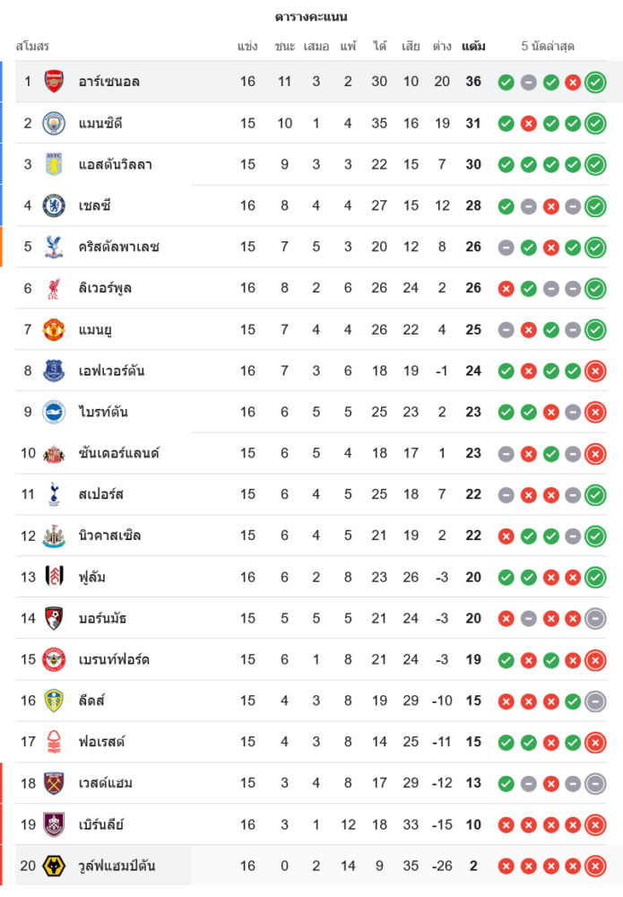Viewport: 623px width, 897px height.
Task: Click the Arsenal club crest
Action: [x=54, y=82]
